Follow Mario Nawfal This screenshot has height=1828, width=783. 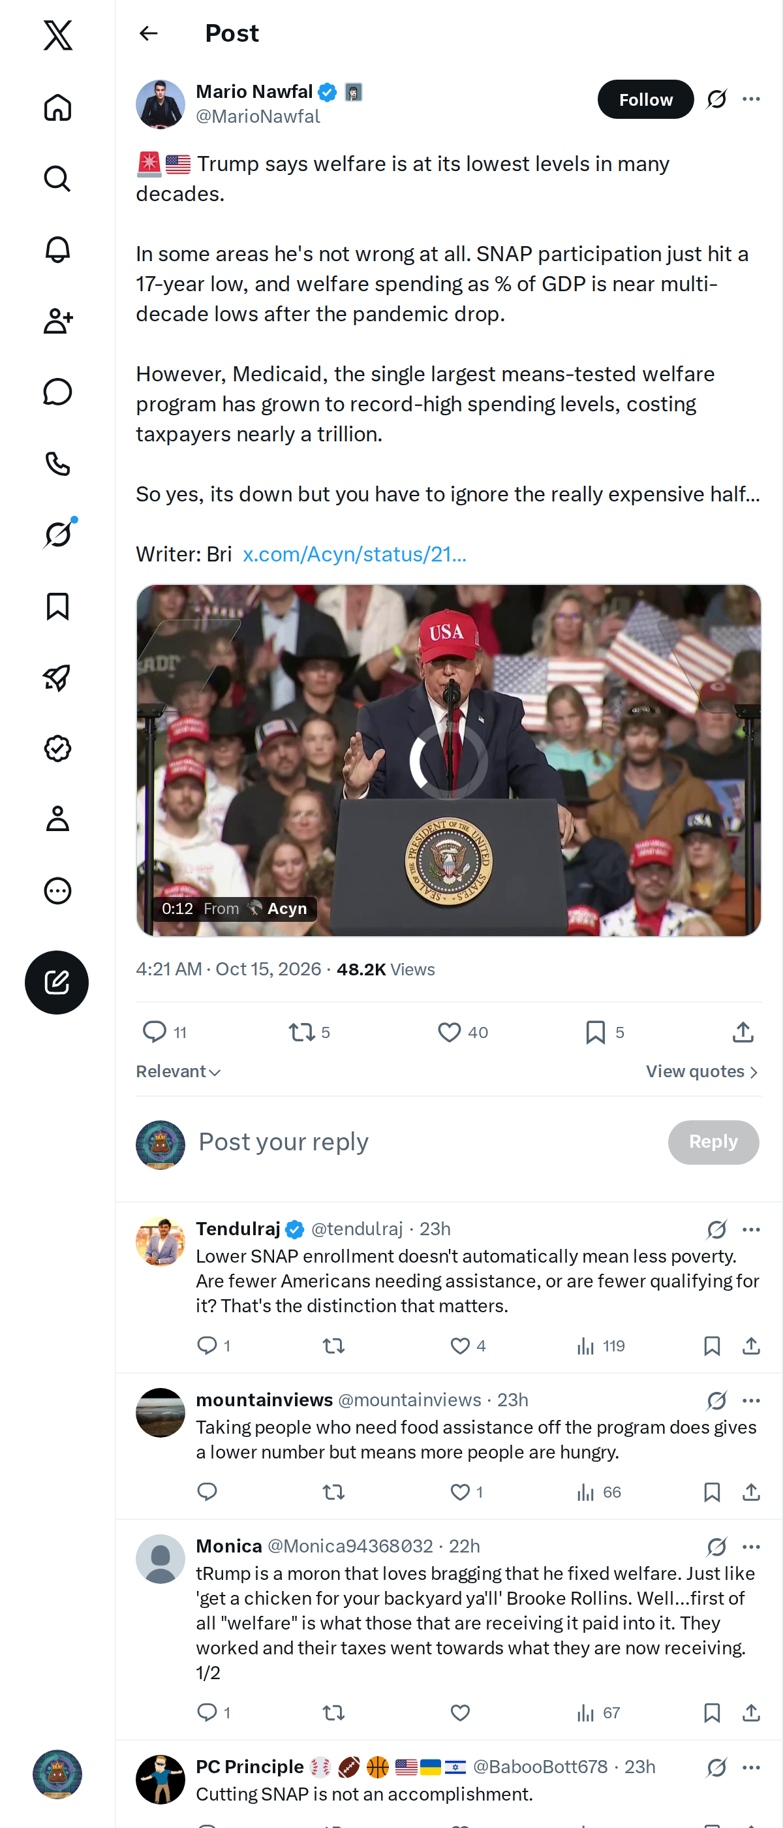tap(645, 99)
